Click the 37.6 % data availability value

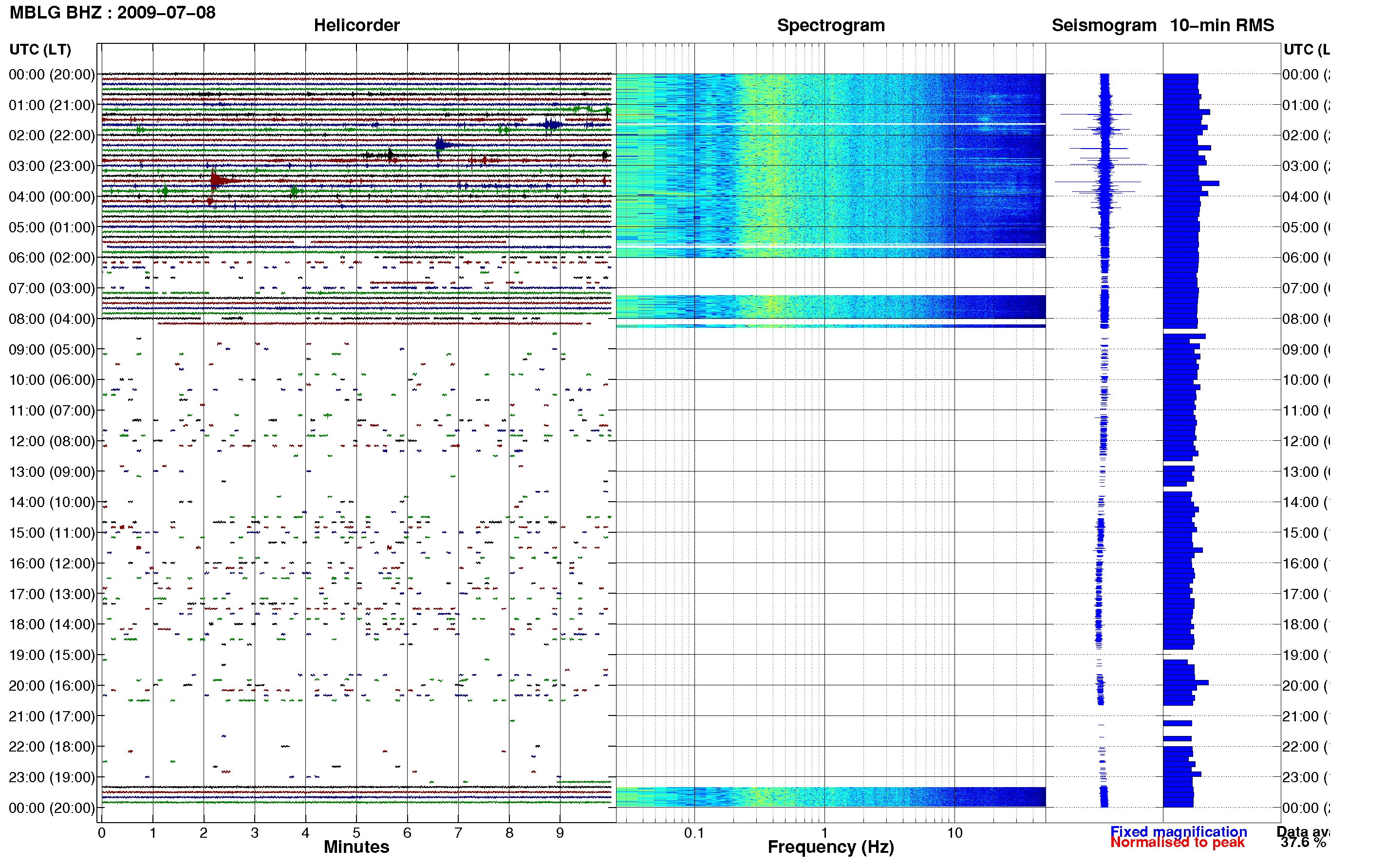click(x=1303, y=843)
